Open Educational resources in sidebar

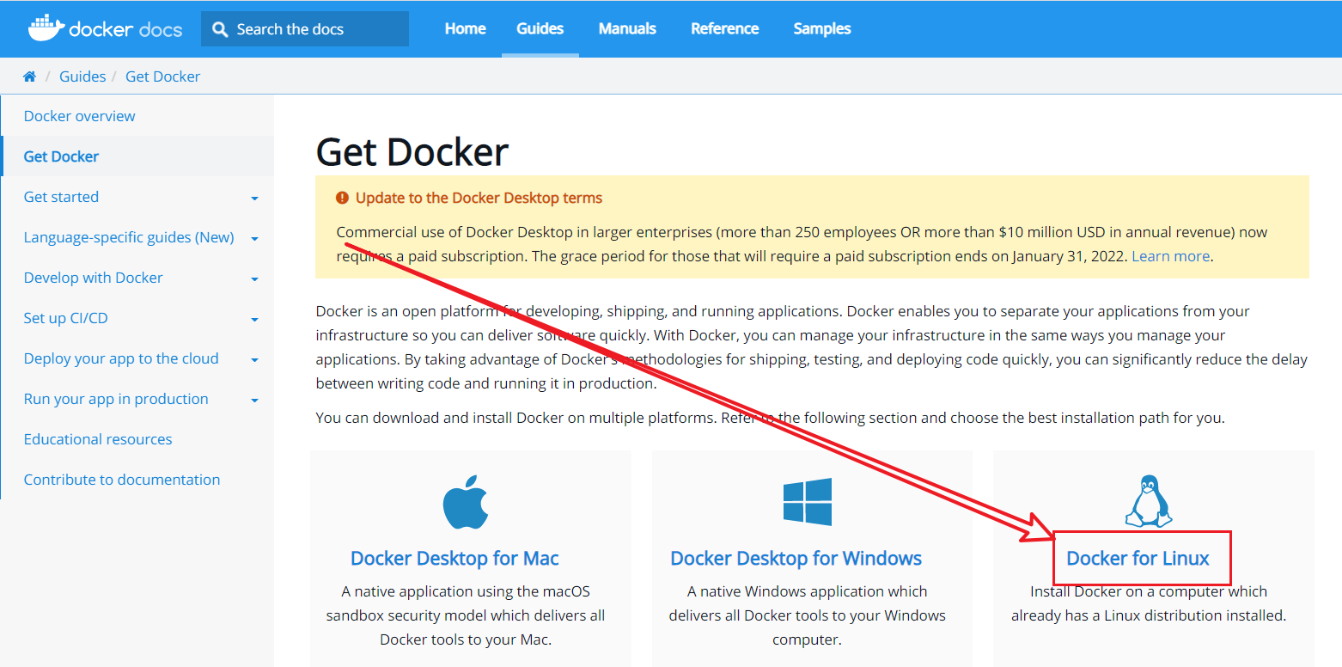[x=98, y=439]
